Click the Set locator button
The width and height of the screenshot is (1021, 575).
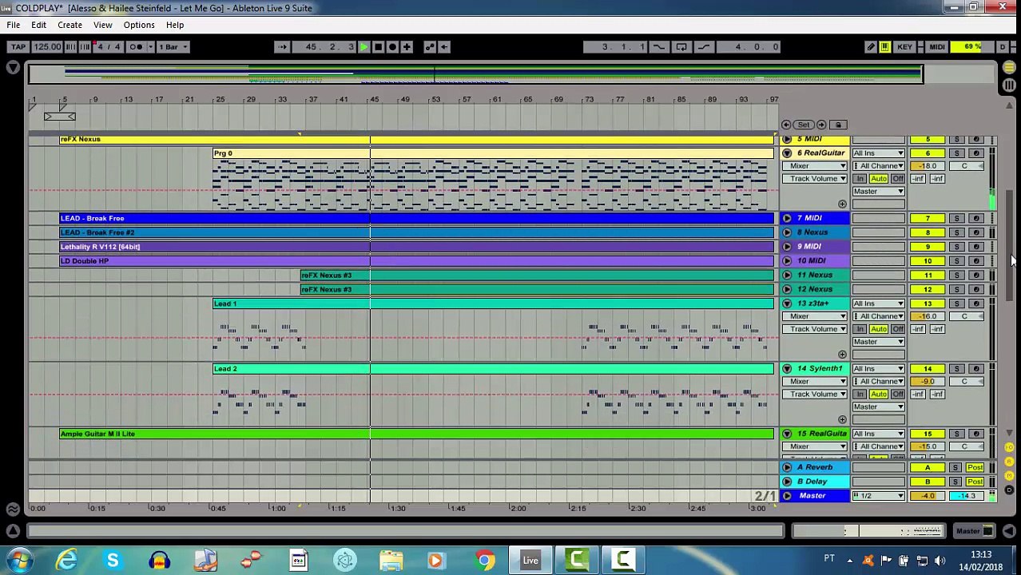coord(804,125)
